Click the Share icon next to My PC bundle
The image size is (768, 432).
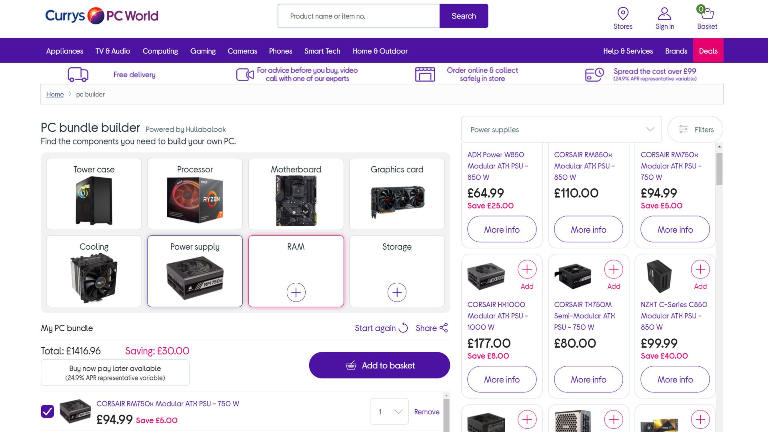coord(444,328)
